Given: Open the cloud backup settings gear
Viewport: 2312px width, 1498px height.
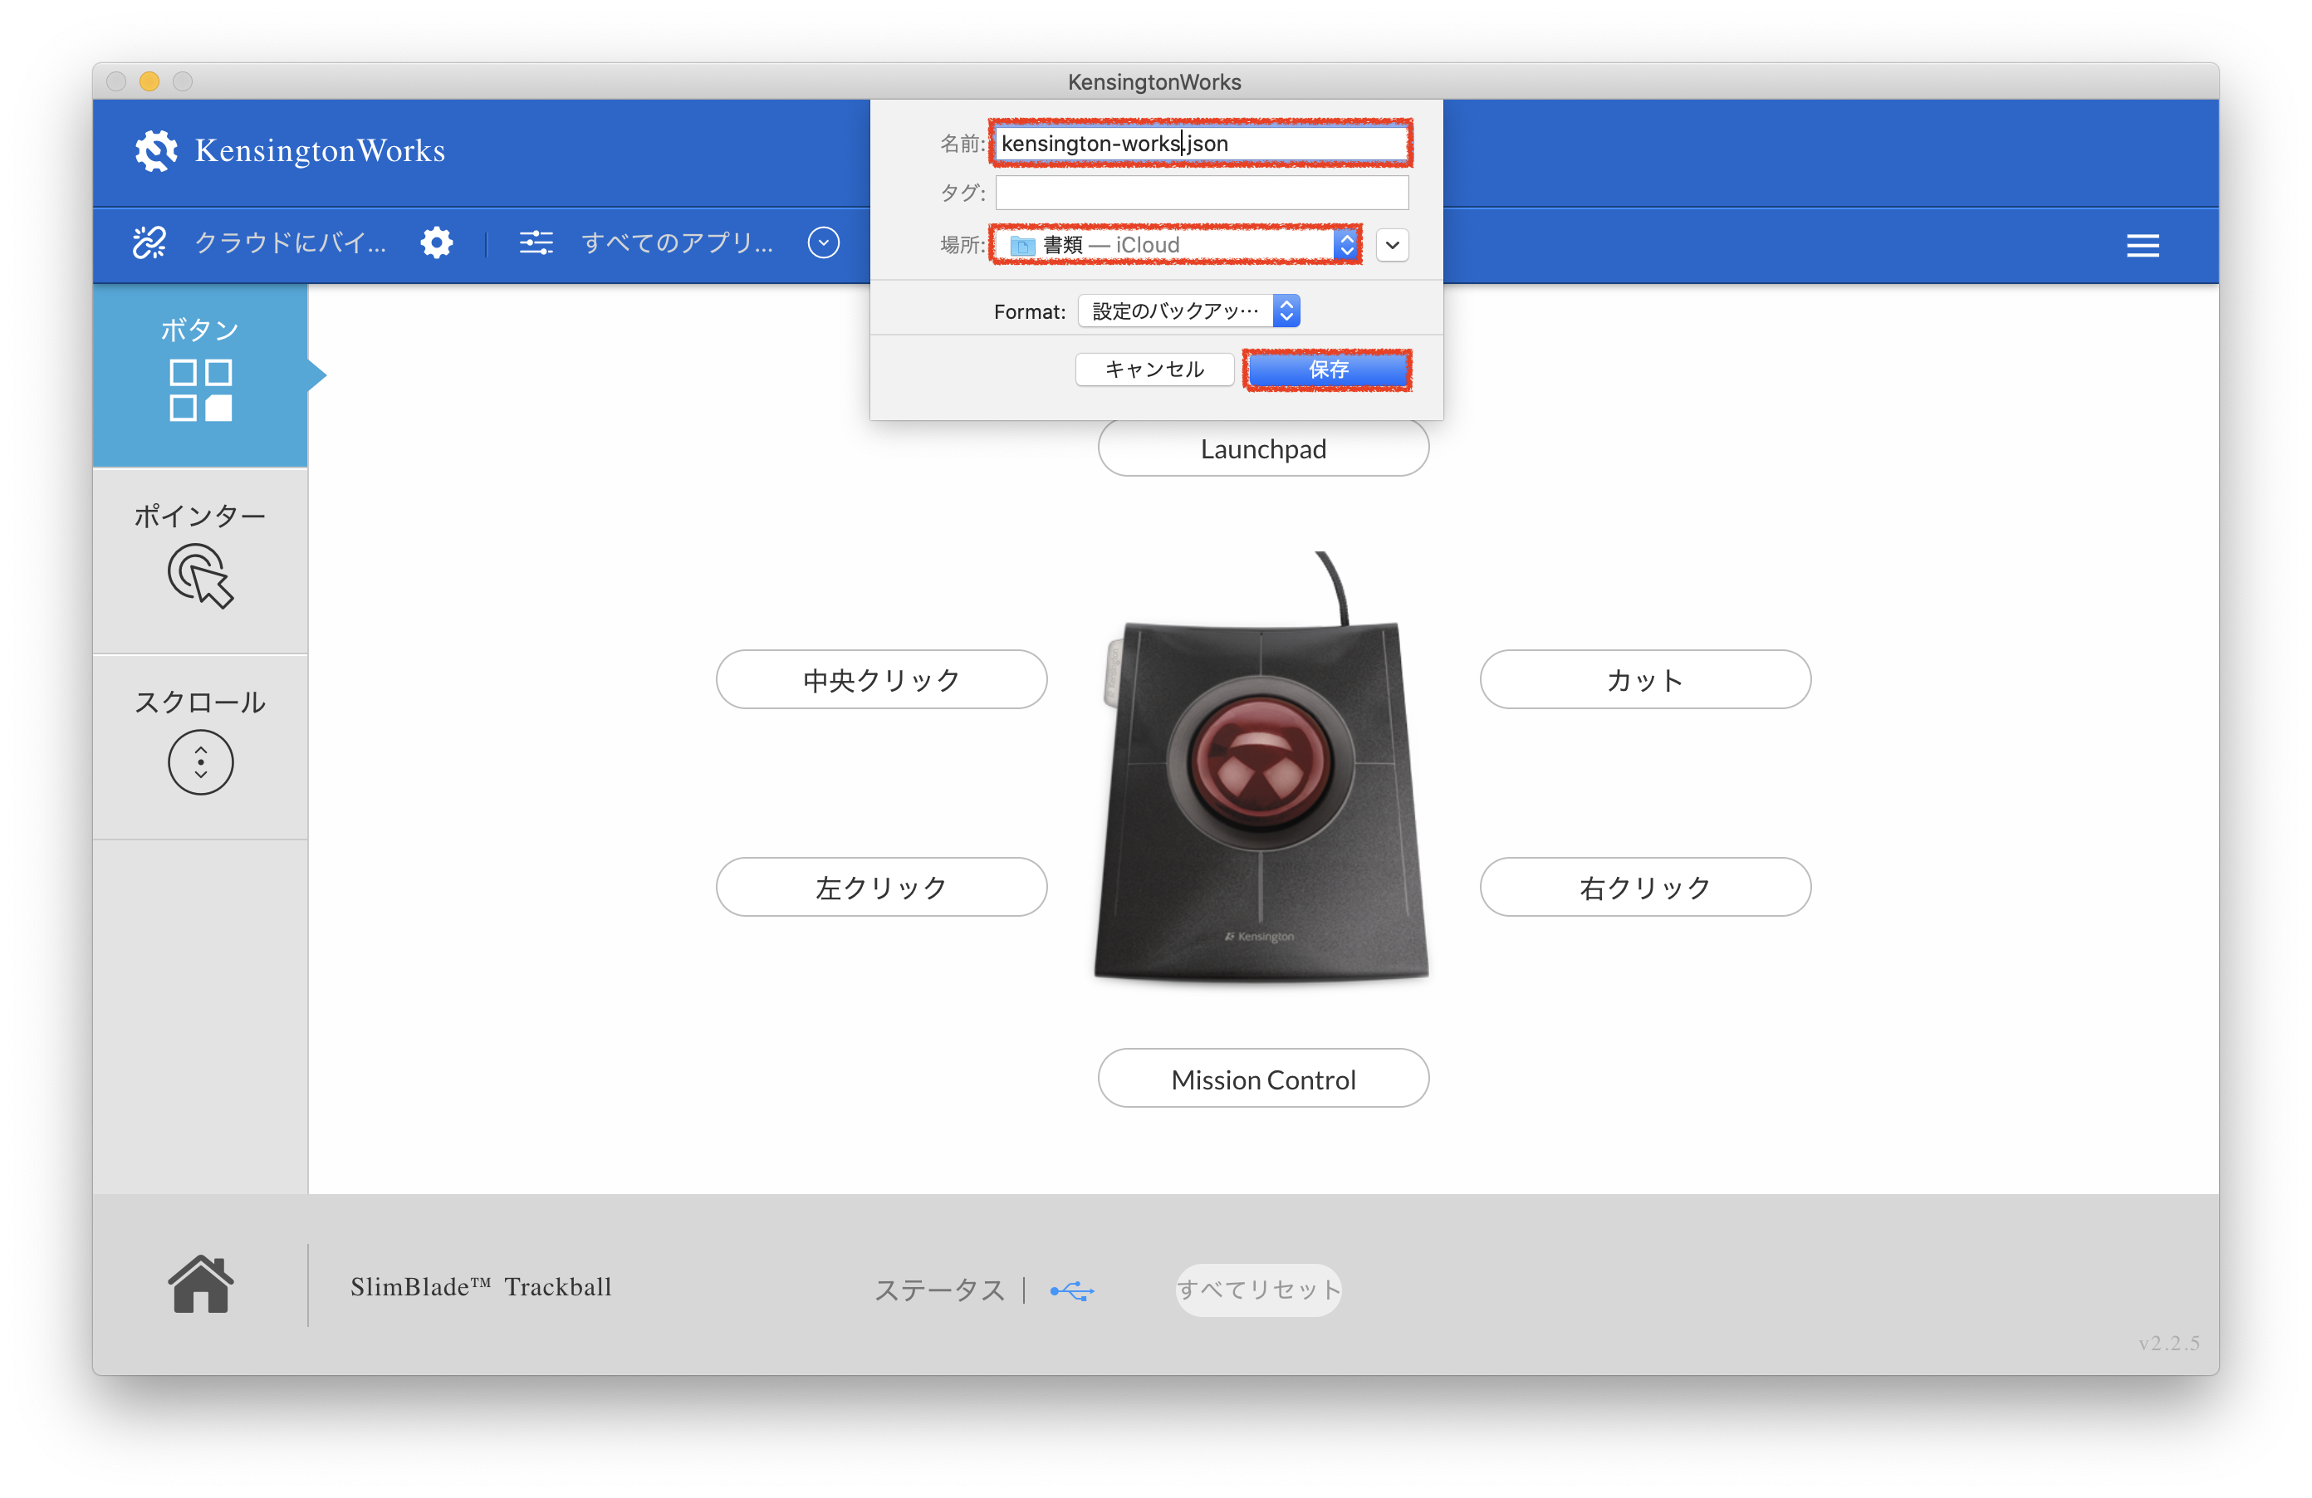Looking at the screenshot, I should click(436, 242).
